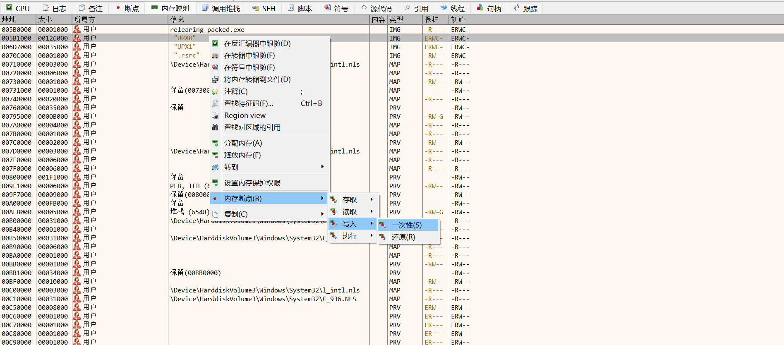The height and width of the screenshot is (345, 784).
Task: Click the CPU tab chip icon
Action: click(9, 8)
